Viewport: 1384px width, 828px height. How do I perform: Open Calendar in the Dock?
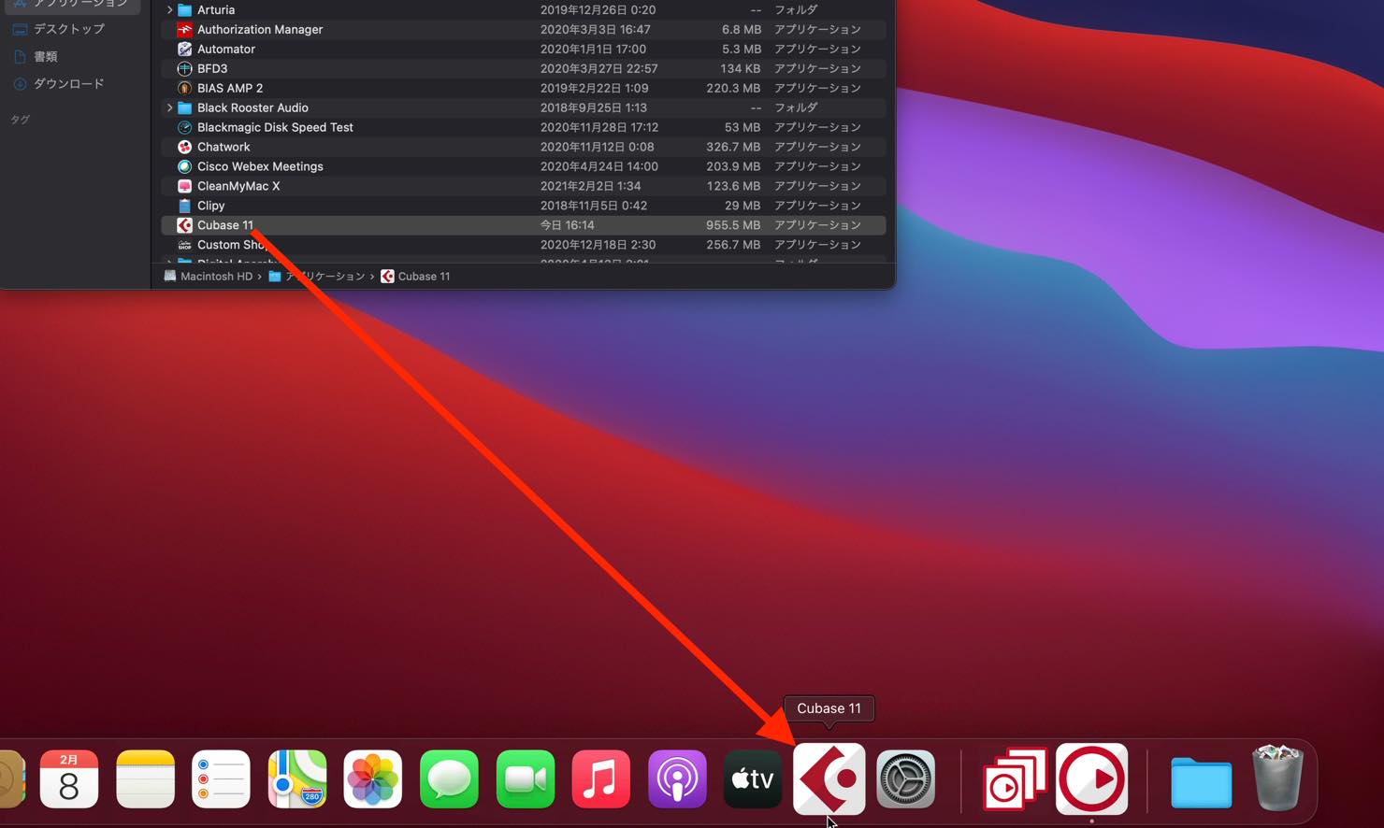pos(69,779)
